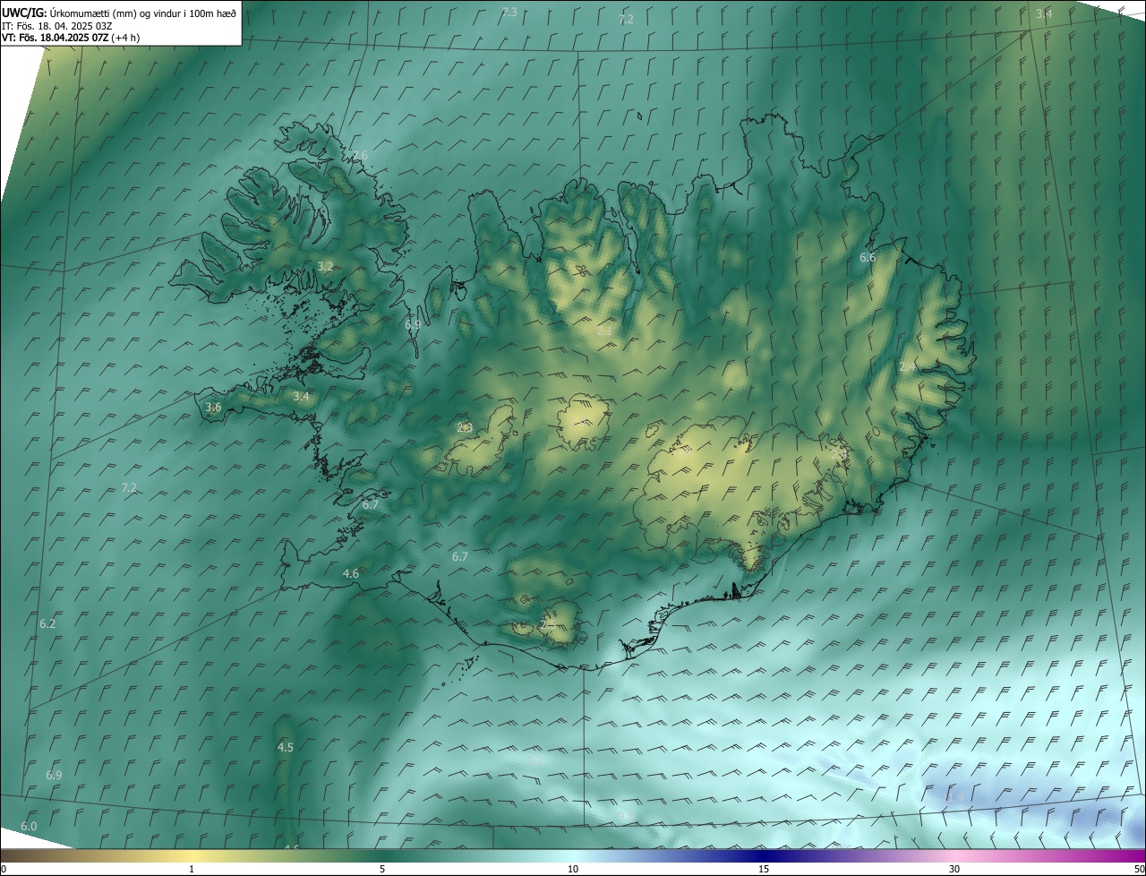
Task: Click the 4.5 value south of Iceland
Action: 286,748
